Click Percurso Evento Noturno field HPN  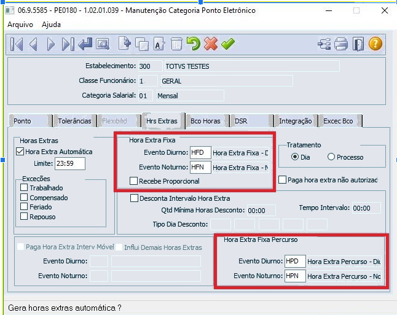pyautogui.click(x=295, y=276)
